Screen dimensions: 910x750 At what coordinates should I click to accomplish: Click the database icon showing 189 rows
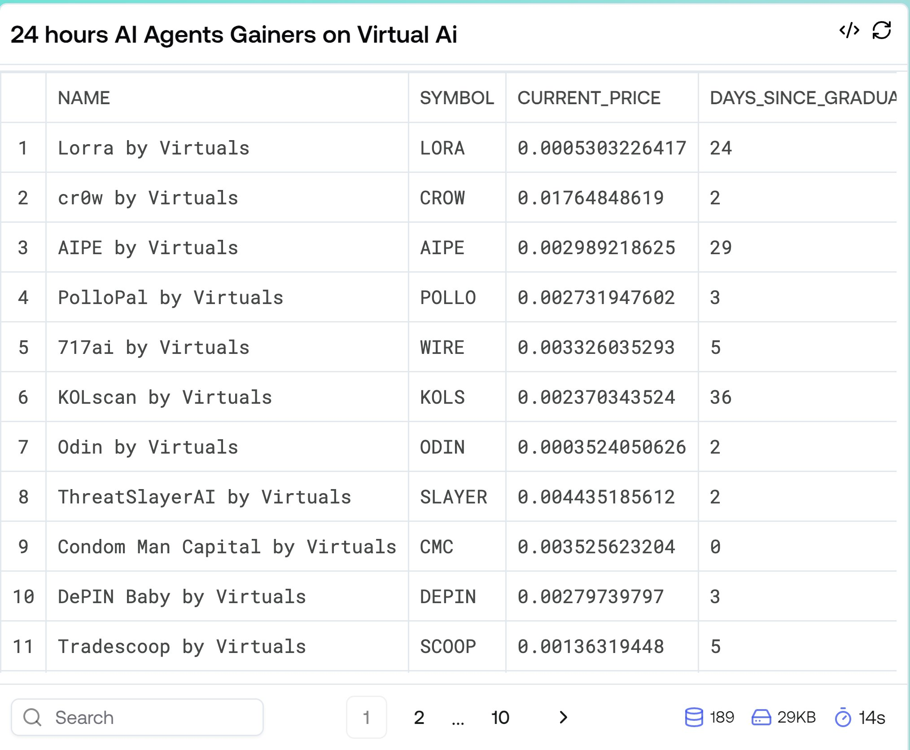click(x=694, y=717)
